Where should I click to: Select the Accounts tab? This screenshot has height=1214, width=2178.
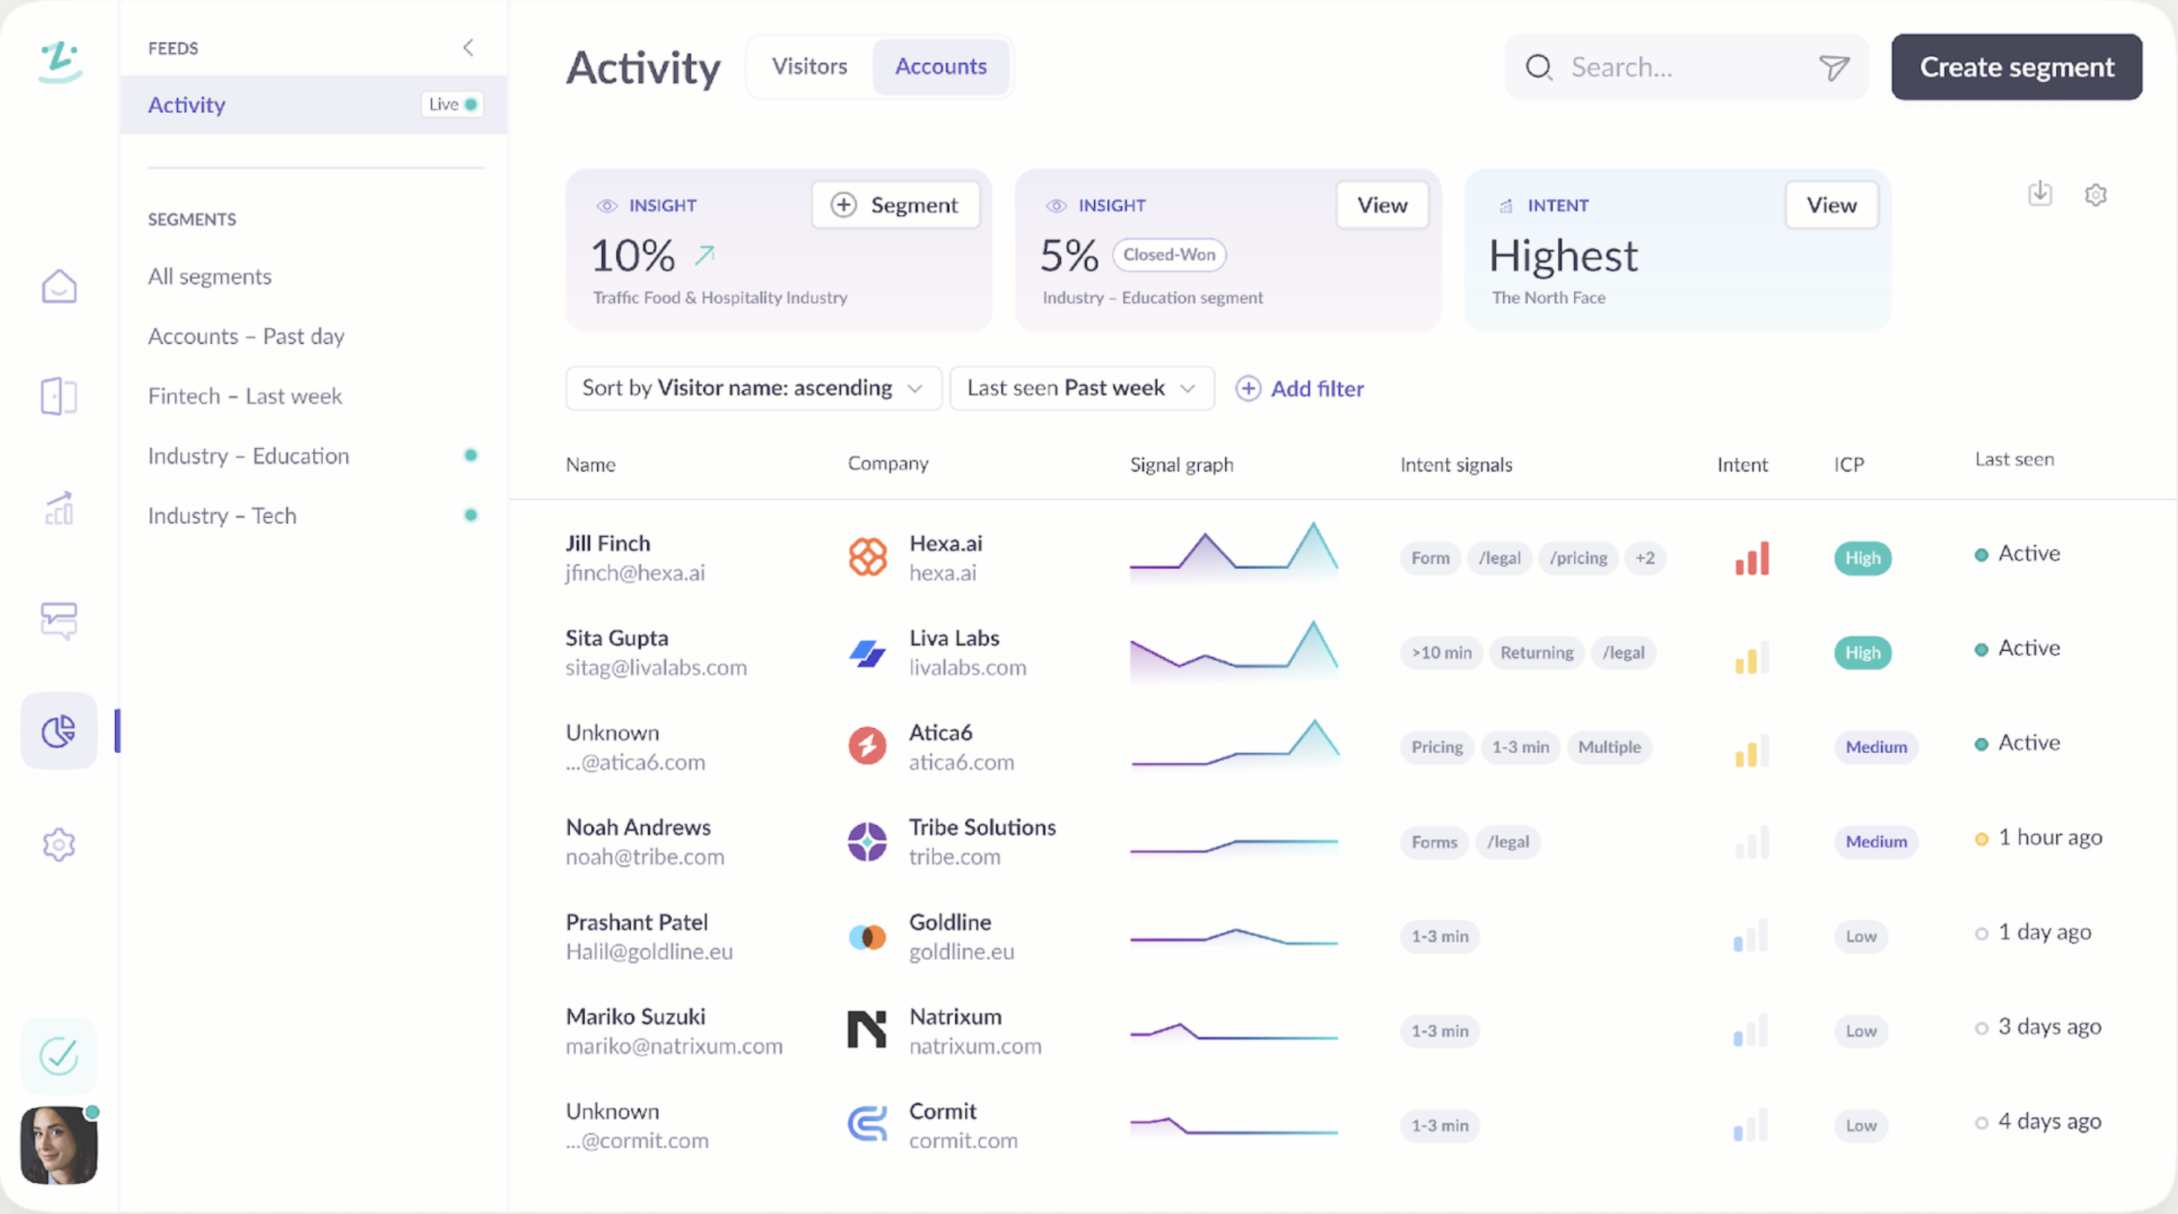(x=940, y=67)
